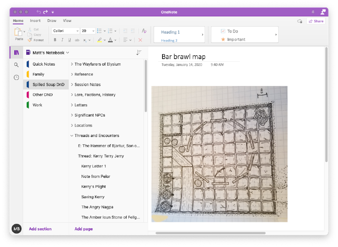
Task: Switch to the View tab
Action: [67, 21]
